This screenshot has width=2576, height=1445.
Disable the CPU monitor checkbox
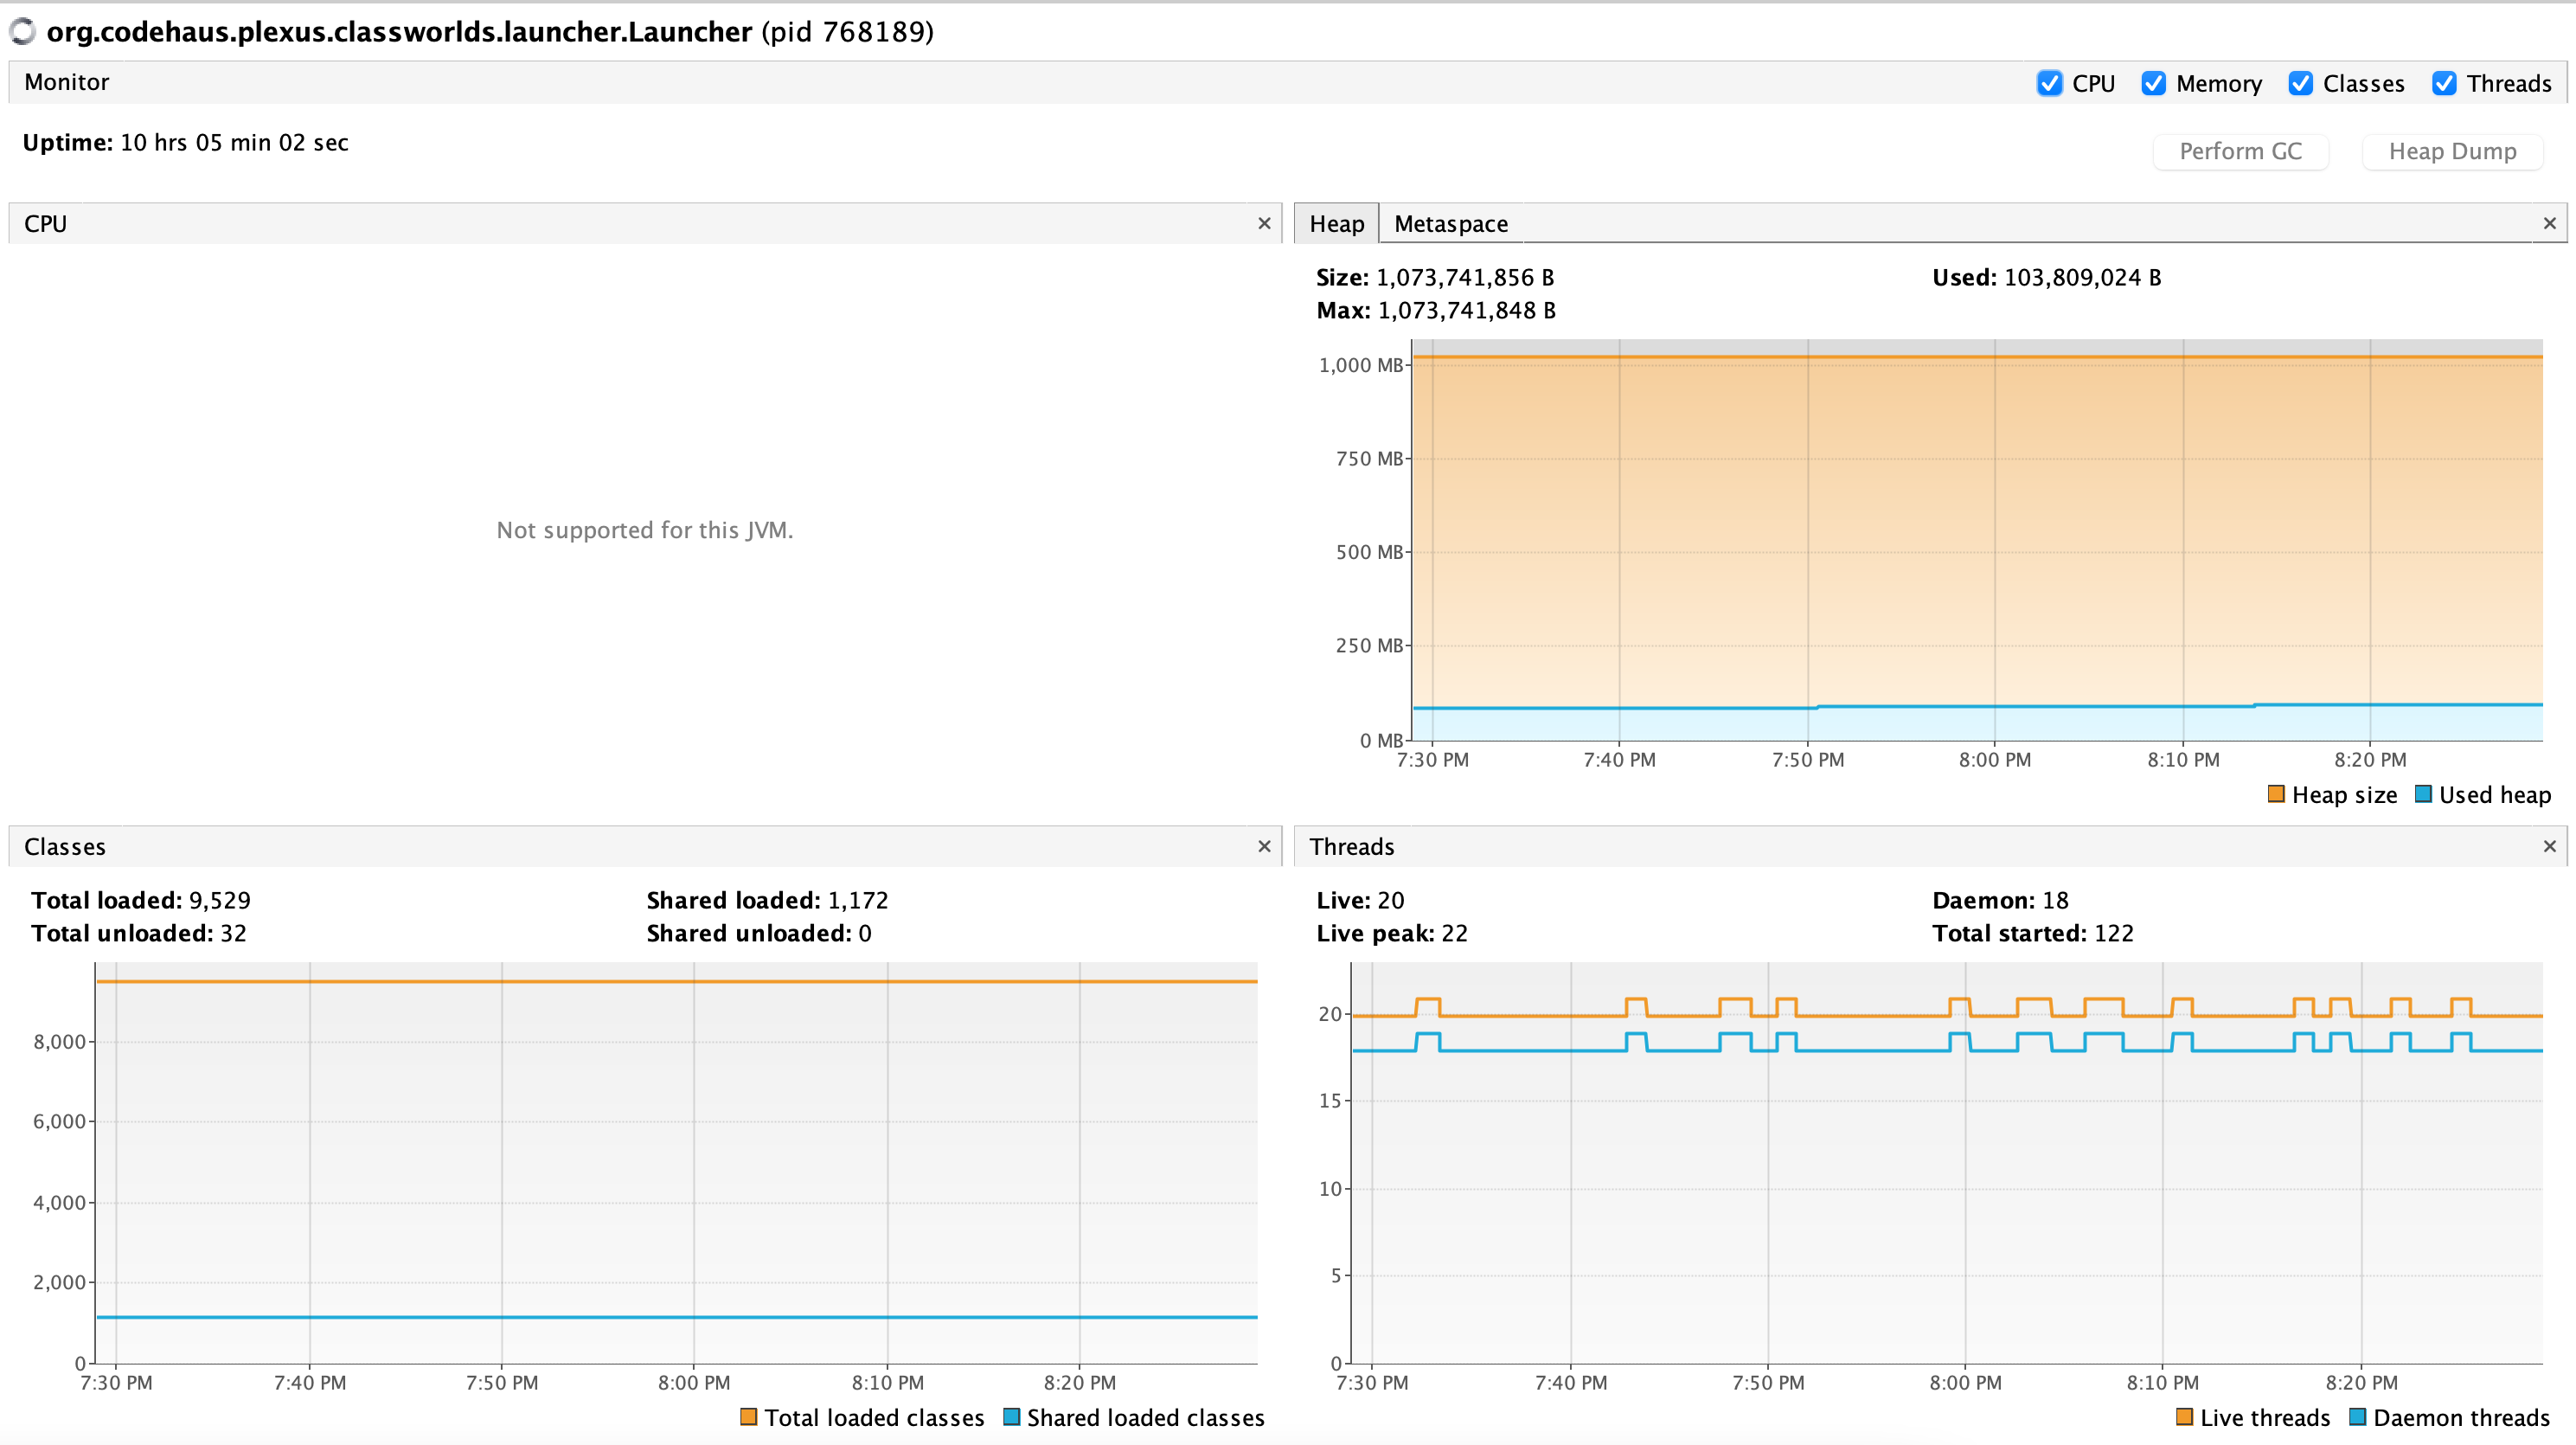pos(2050,83)
